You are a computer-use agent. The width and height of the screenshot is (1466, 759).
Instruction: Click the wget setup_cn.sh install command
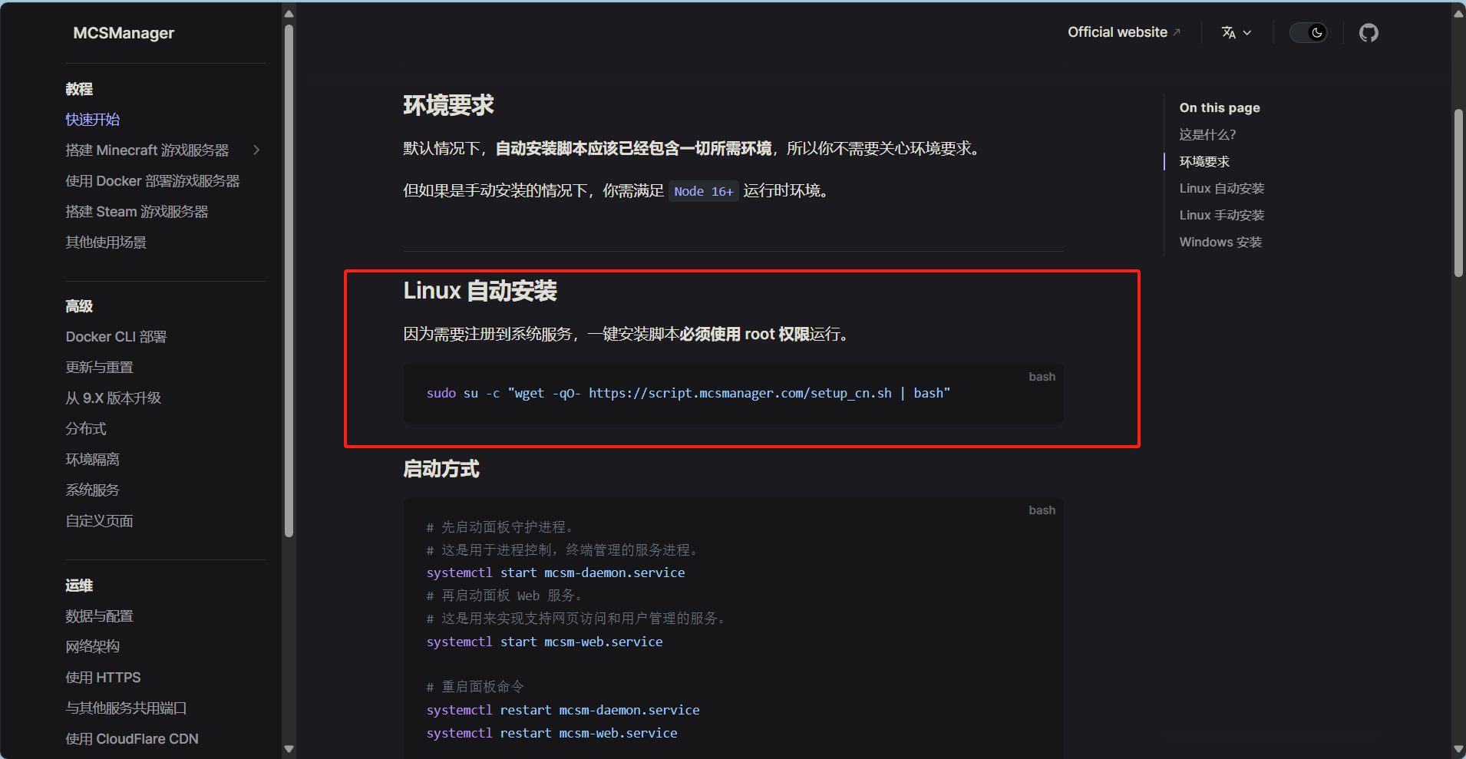pos(688,394)
